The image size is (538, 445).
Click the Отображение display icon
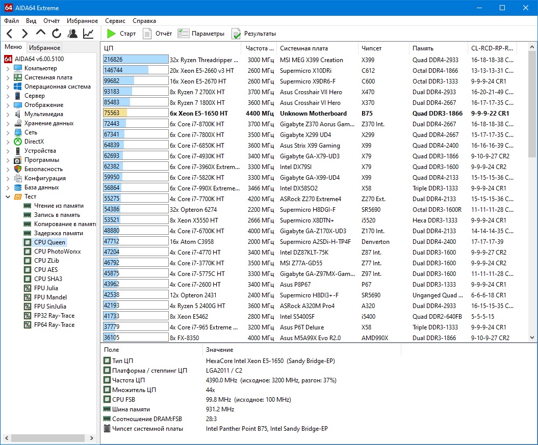[x=18, y=105]
